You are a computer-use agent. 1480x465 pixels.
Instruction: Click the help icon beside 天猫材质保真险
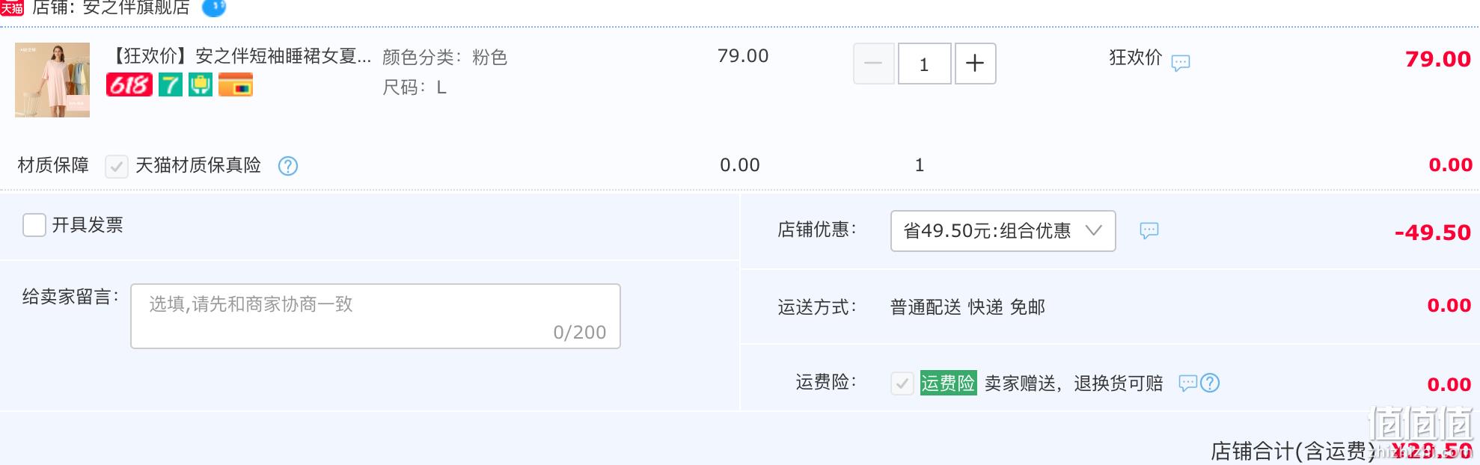tap(288, 166)
